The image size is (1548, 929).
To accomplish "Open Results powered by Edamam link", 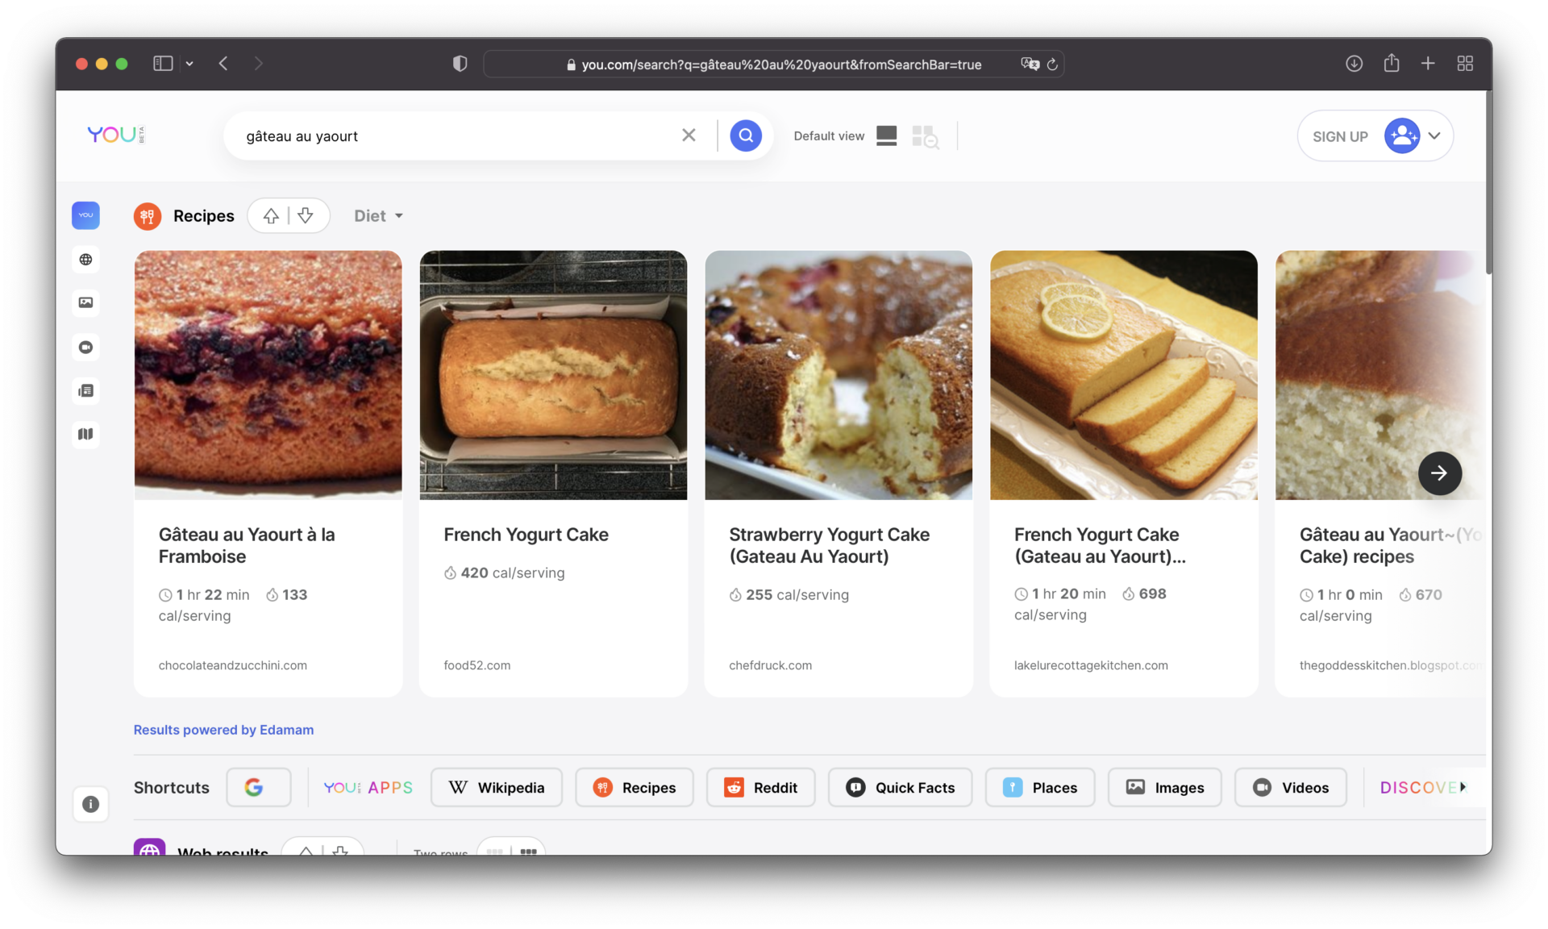I will coord(223,730).
